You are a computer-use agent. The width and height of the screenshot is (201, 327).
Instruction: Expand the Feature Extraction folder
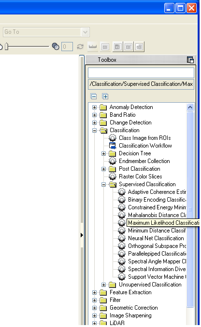click(94, 292)
